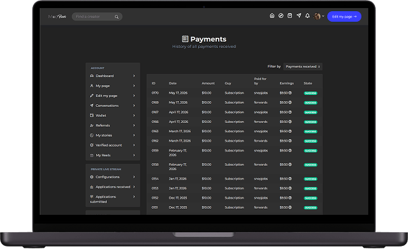408x249 pixels.
Task: Open the Explore compass icon
Action: point(281,16)
